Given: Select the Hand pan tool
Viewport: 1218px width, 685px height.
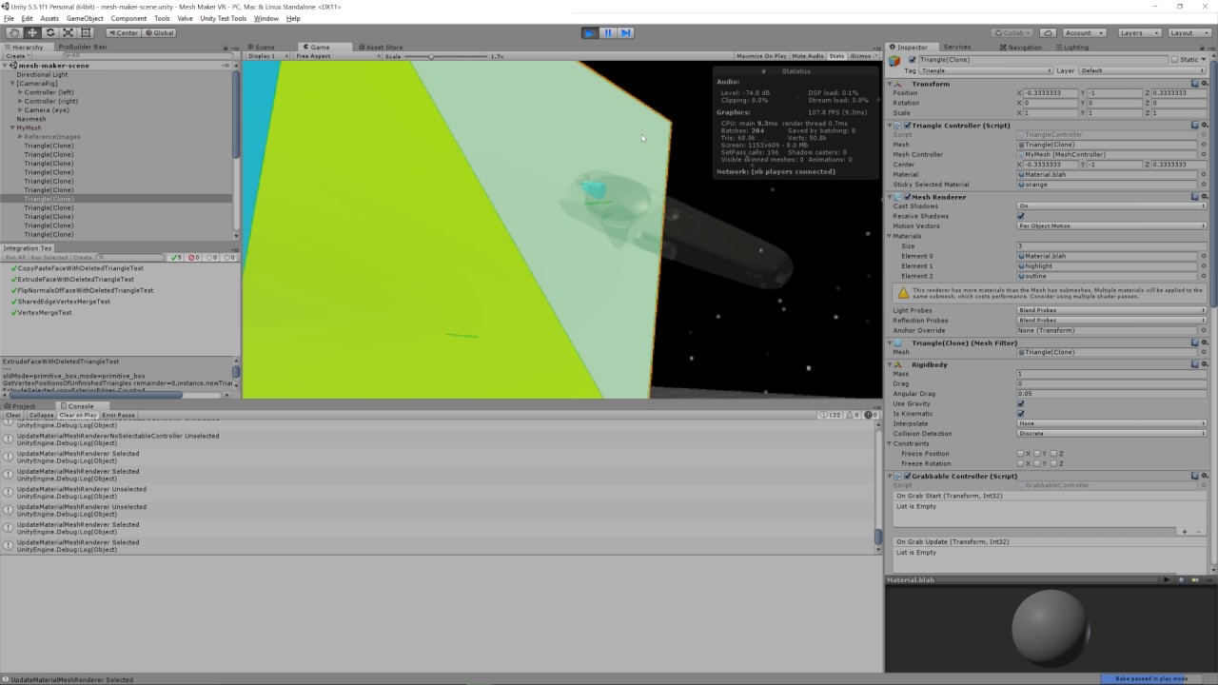Looking at the screenshot, I should [14, 32].
